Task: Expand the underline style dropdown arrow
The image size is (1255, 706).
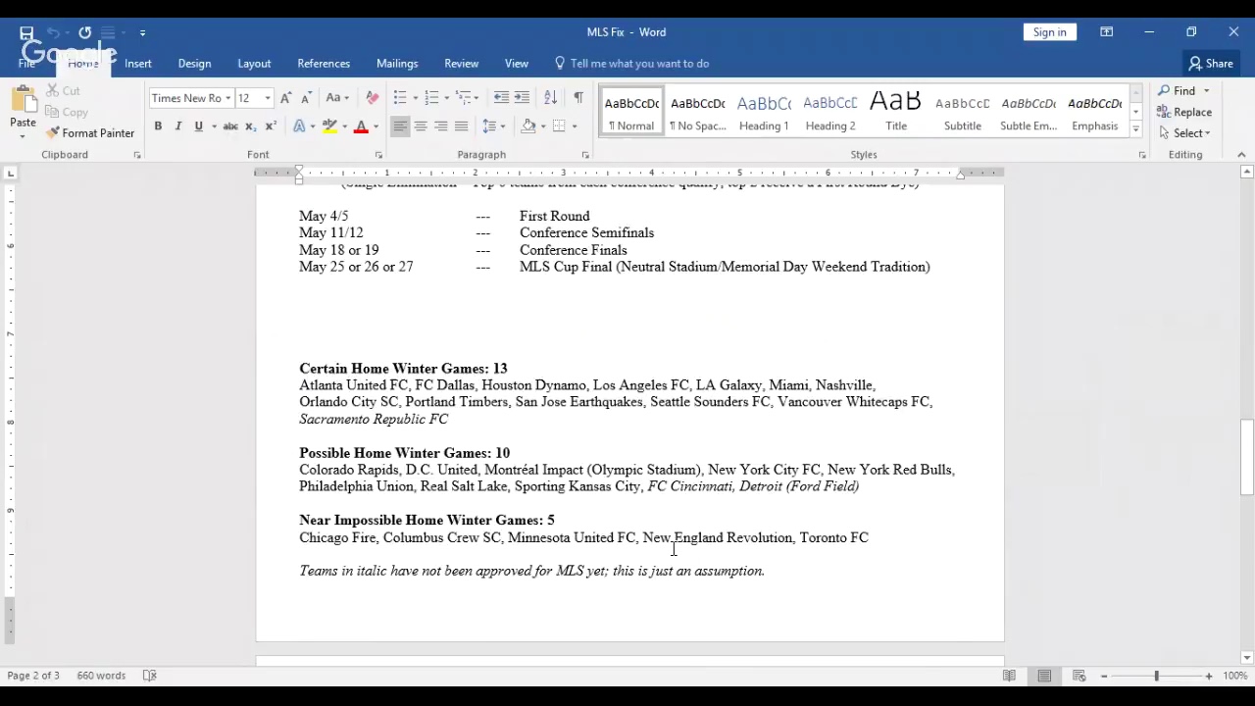Action: 214,126
